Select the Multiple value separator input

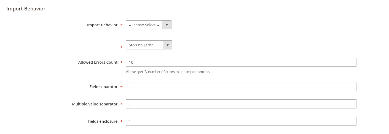(241, 104)
